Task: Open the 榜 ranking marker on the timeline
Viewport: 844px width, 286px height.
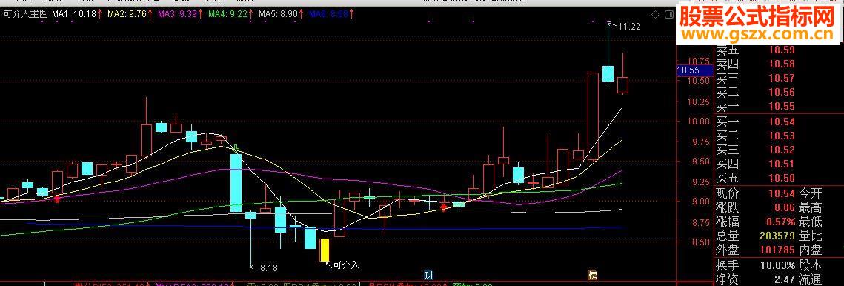Action: [593, 275]
